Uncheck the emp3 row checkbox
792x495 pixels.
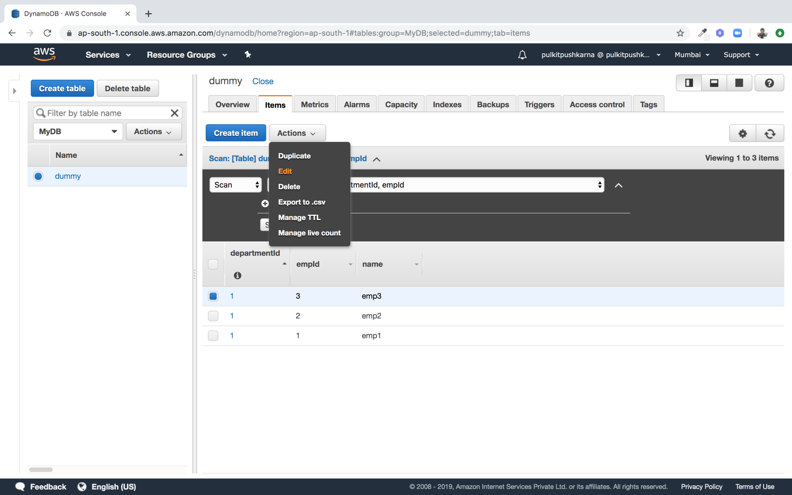click(x=213, y=296)
